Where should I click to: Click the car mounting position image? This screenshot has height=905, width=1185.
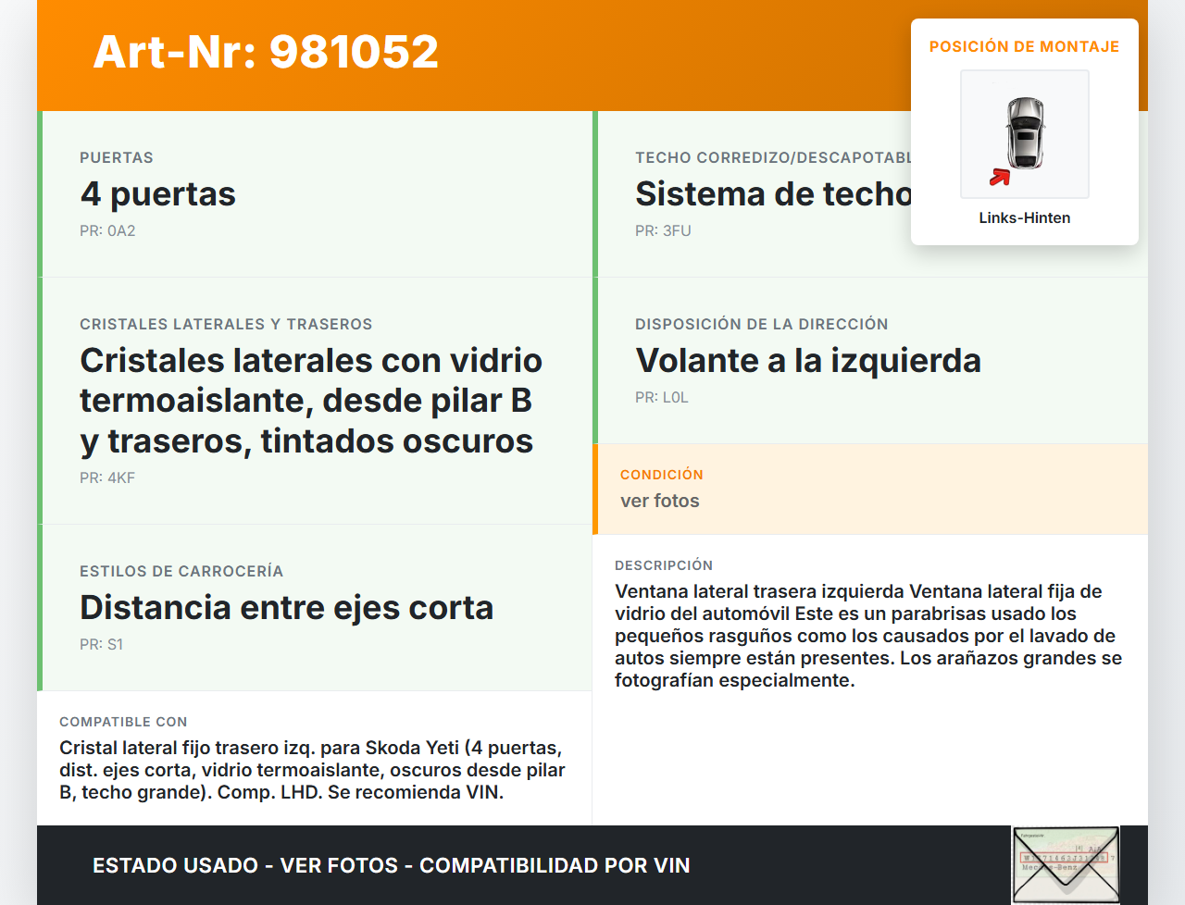click(1025, 134)
